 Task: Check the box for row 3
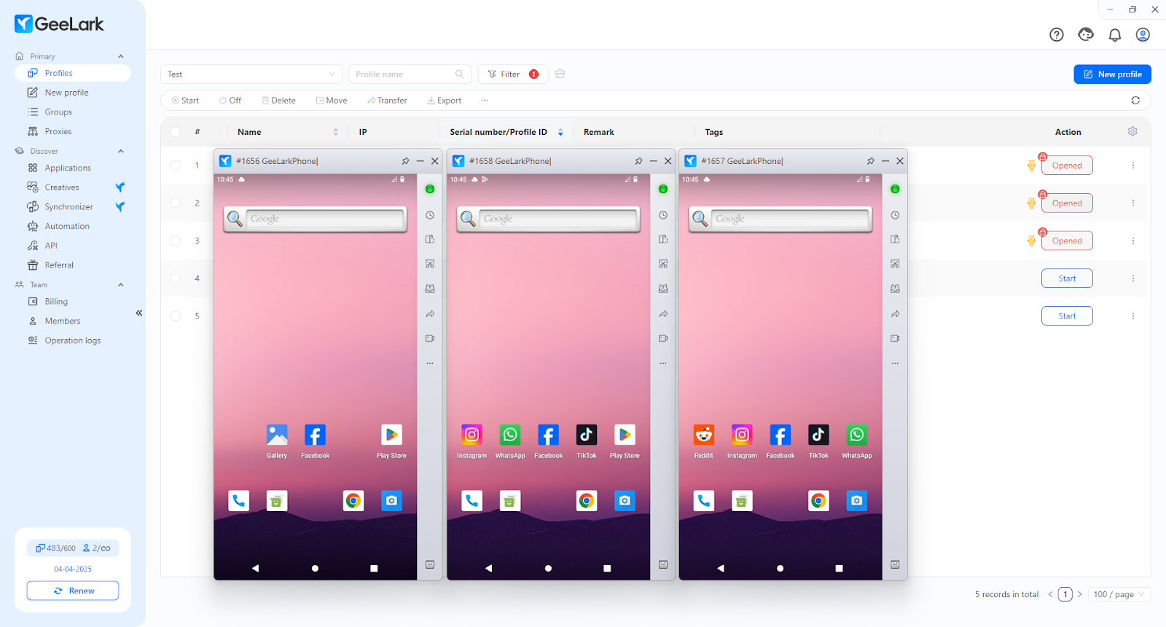click(x=176, y=241)
